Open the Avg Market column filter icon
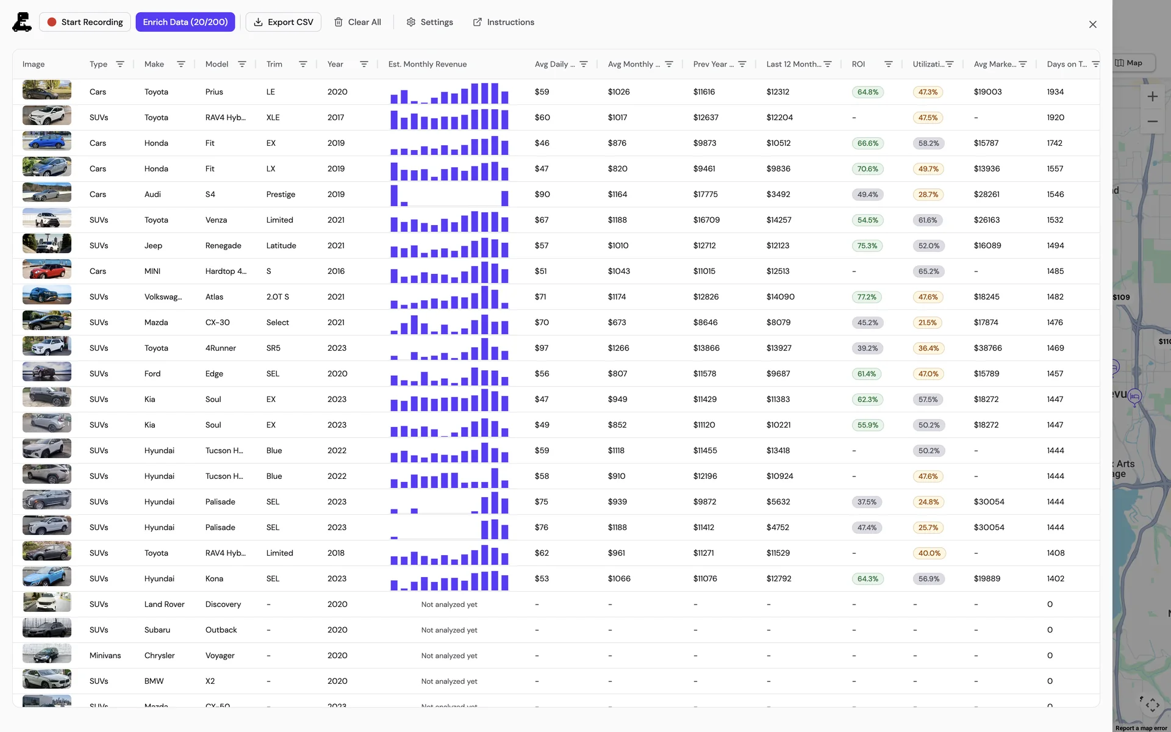 click(x=1023, y=64)
